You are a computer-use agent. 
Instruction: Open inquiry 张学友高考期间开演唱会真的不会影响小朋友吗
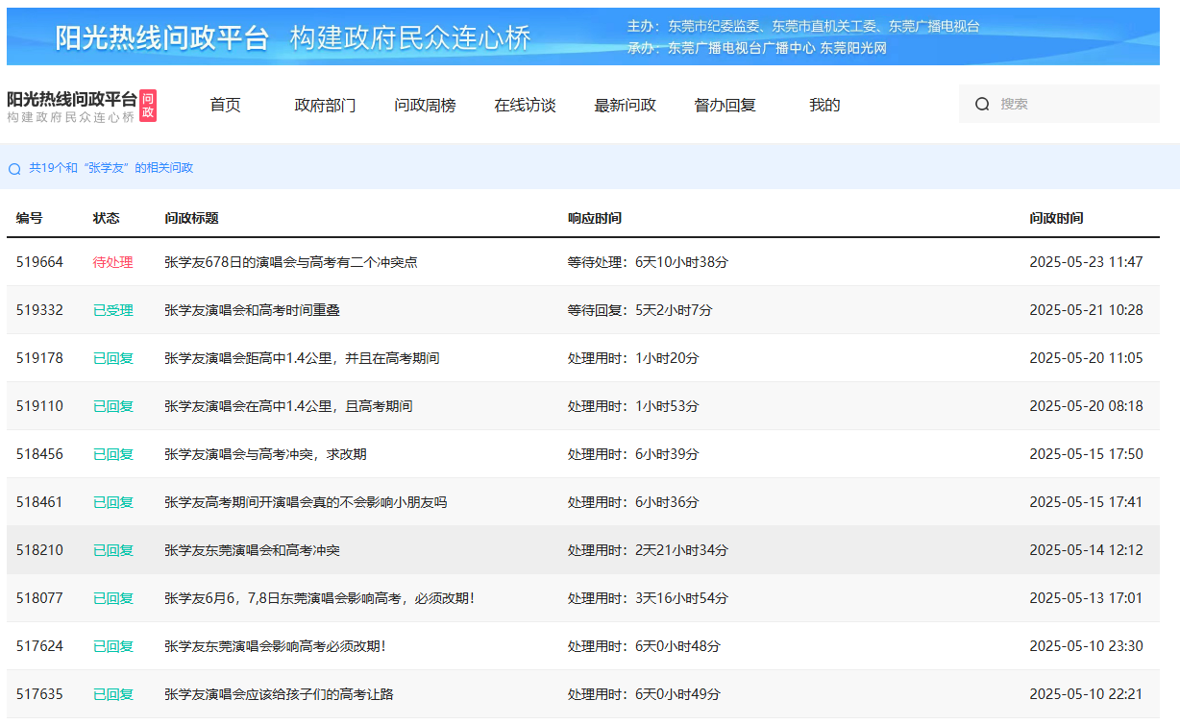click(x=306, y=502)
